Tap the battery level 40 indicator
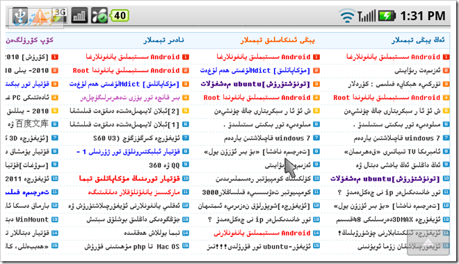 coord(120,15)
